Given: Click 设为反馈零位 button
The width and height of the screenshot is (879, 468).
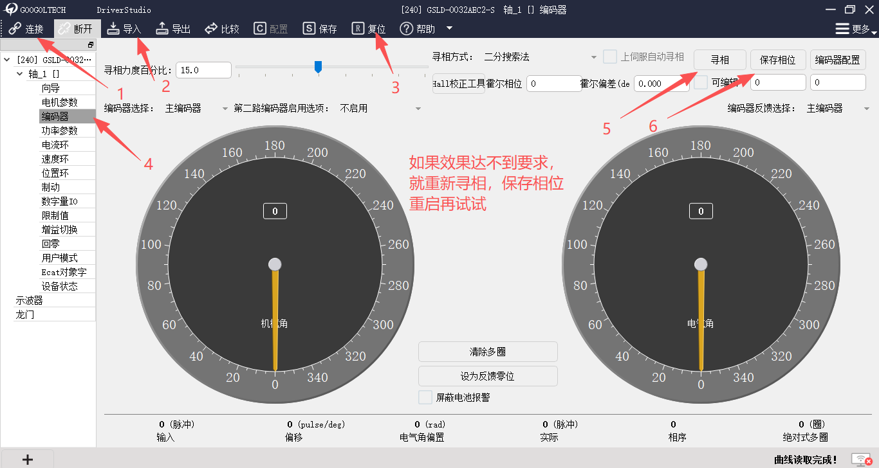Looking at the screenshot, I should pos(488,376).
